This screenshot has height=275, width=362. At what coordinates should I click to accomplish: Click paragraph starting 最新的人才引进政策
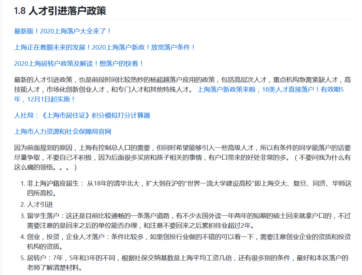[x=182, y=89]
